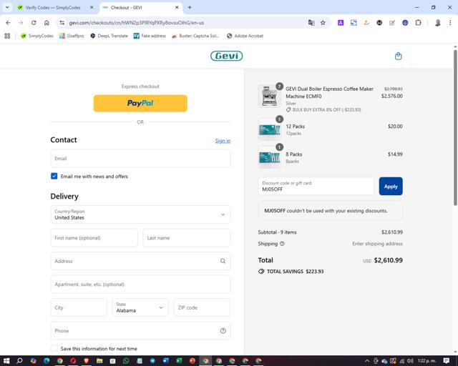Click the Email input field
The image size is (458, 366).
pos(140,159)
